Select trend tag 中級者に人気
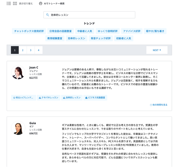The image size is (179, 167). point(85,31)
